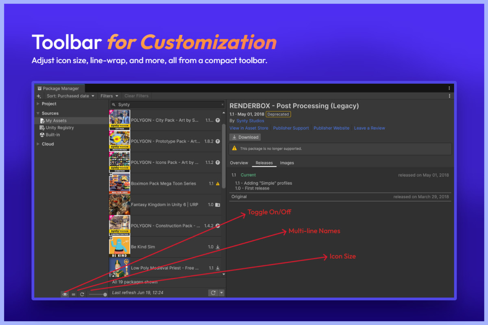Open the Filters dropdown
The image size is (488, 325).
[x=109, y=96]
